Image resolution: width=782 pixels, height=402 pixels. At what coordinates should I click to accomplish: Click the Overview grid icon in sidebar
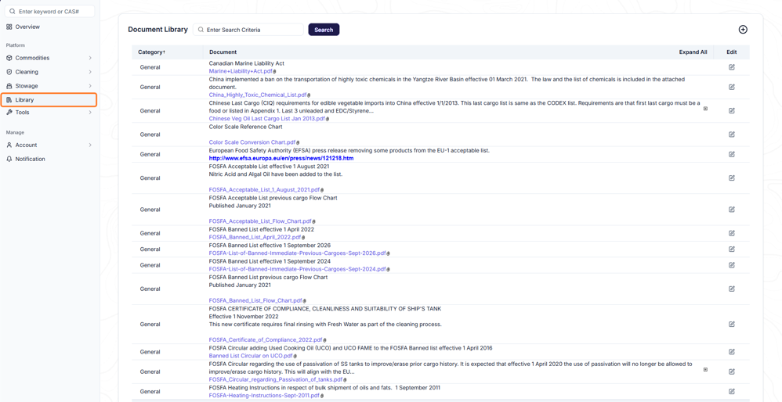click(9, 27)
